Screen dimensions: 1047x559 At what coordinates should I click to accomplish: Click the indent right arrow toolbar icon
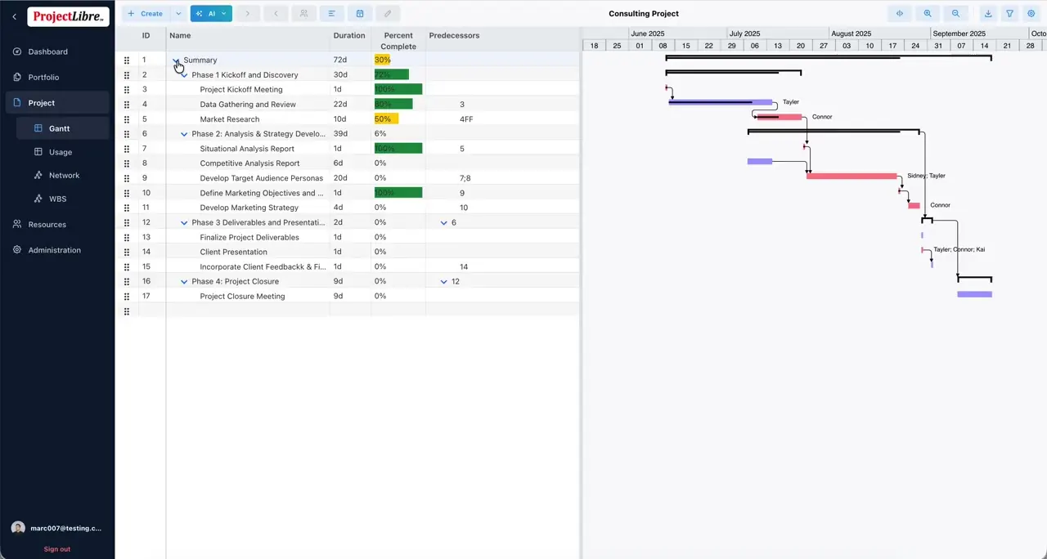coord(248,13)
